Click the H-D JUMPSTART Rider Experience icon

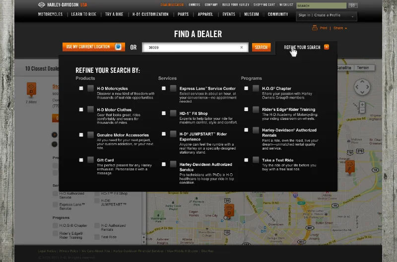(x=173, y=134)
